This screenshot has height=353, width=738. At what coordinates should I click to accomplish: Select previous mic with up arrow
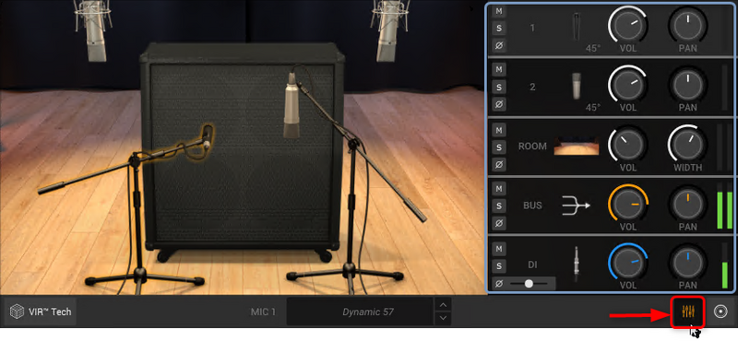point(443,304)
